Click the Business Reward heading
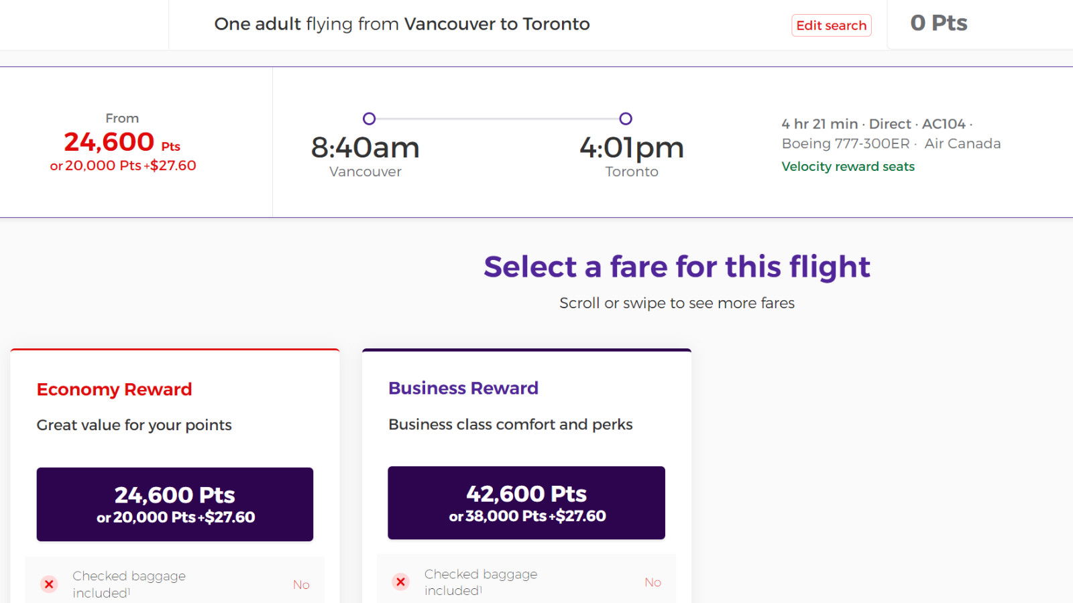This screenshot has width=1073, height=603. [463, 388]
